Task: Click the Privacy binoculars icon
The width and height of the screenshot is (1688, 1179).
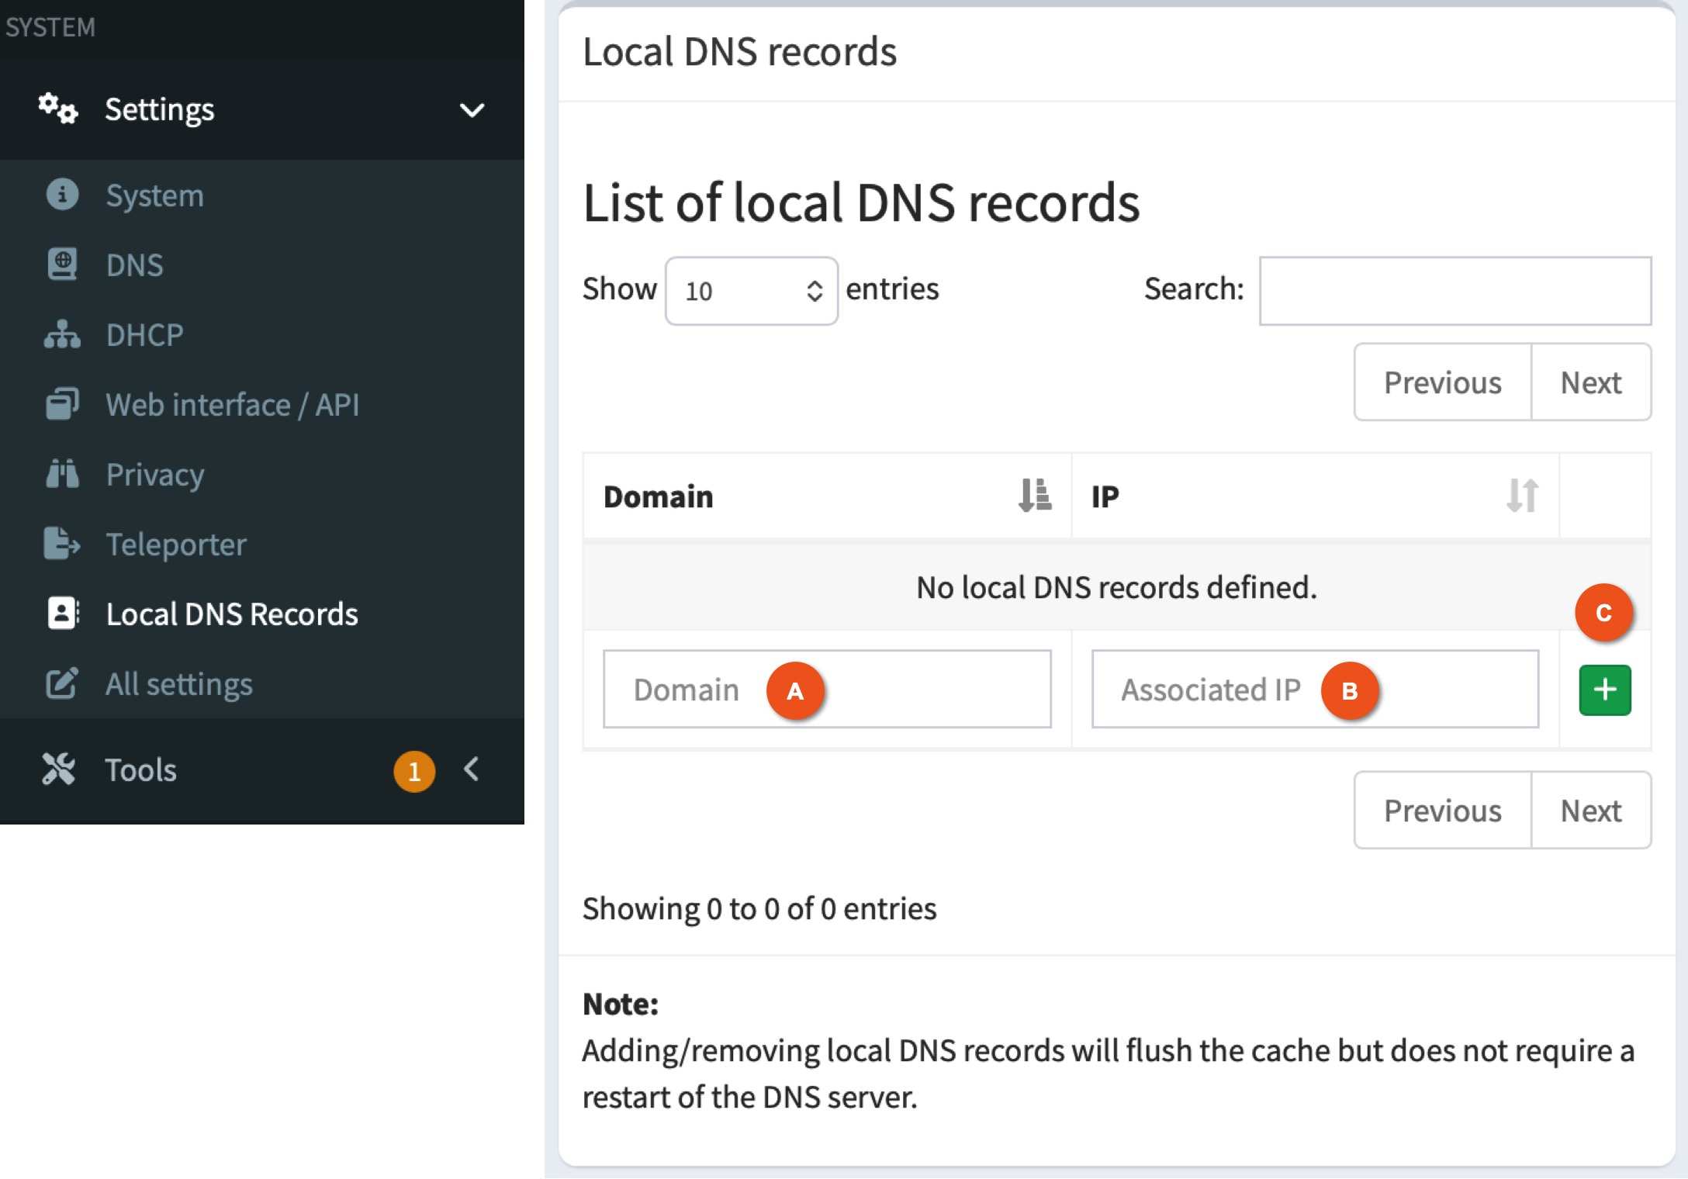Action: tap(63, 474)
